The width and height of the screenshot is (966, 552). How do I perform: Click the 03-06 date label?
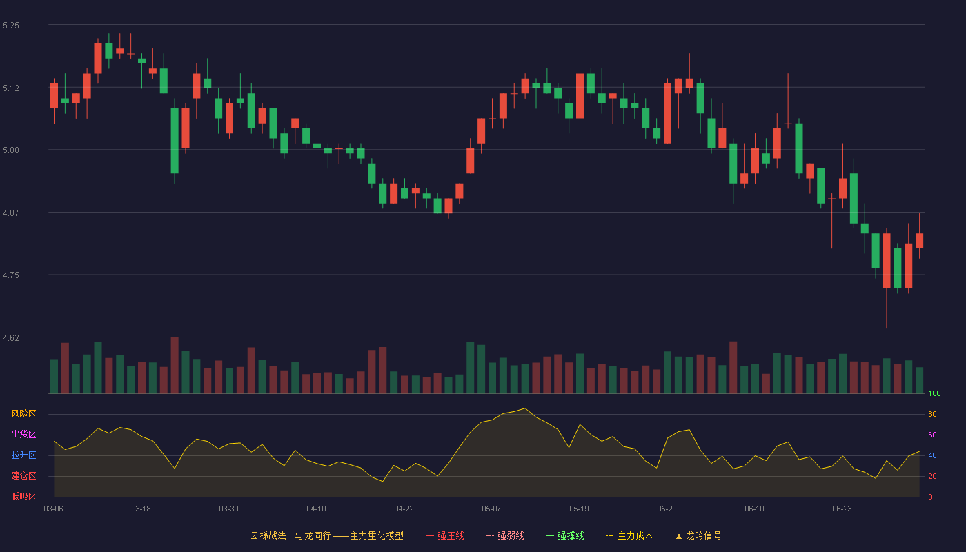pyautogui.click(x=53, y=509)
